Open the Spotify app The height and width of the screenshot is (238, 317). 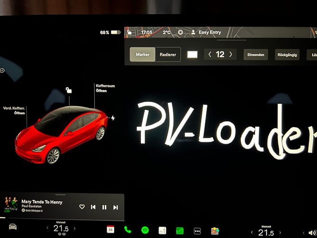click(x=145, y=230)
